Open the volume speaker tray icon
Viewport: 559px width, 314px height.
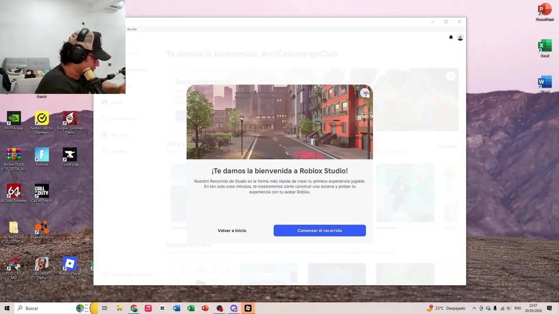click(x=509, y=308)
